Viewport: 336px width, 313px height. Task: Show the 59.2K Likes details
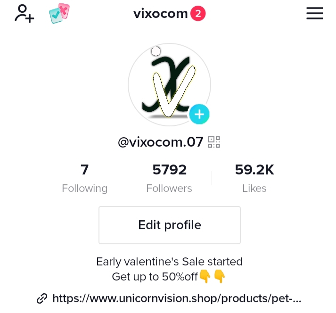254,178
